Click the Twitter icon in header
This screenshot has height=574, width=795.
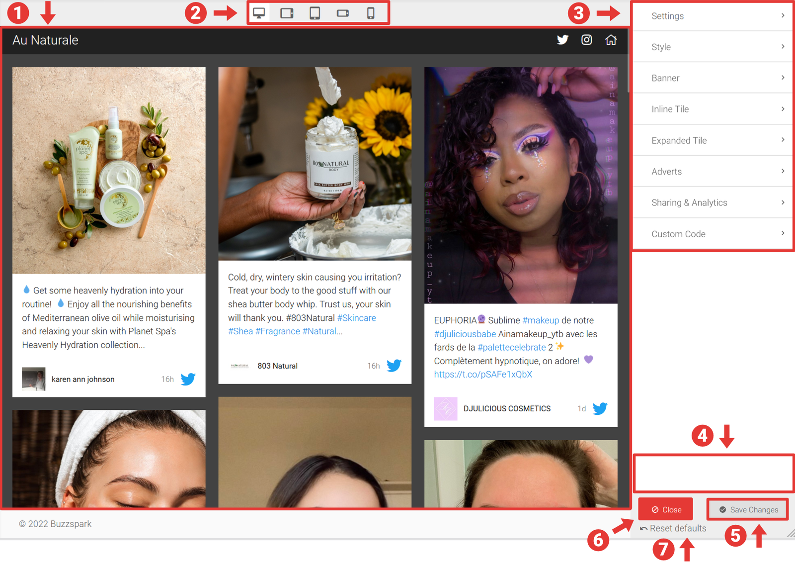[x=562, y=40]
